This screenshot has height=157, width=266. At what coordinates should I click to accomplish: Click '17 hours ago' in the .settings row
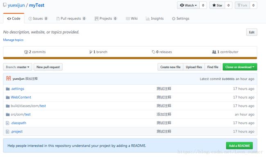(243, 89)
